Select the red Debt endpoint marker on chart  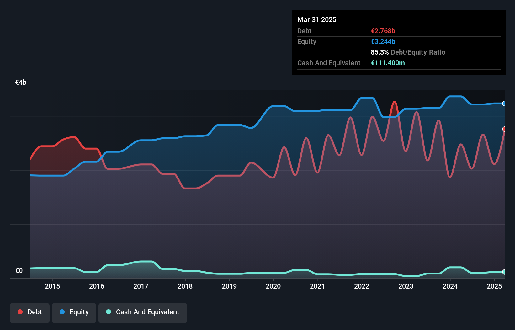pyautogui.click(x=504, y=129)
